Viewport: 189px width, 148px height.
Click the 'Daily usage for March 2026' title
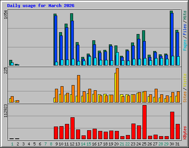41,6
